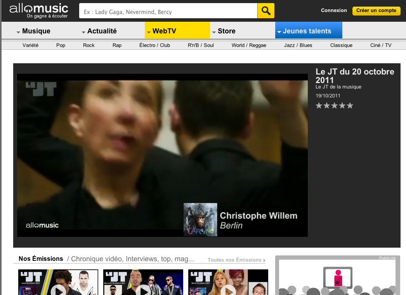
Task: Select the Électro / Club genre
Action: click(154, 45)
